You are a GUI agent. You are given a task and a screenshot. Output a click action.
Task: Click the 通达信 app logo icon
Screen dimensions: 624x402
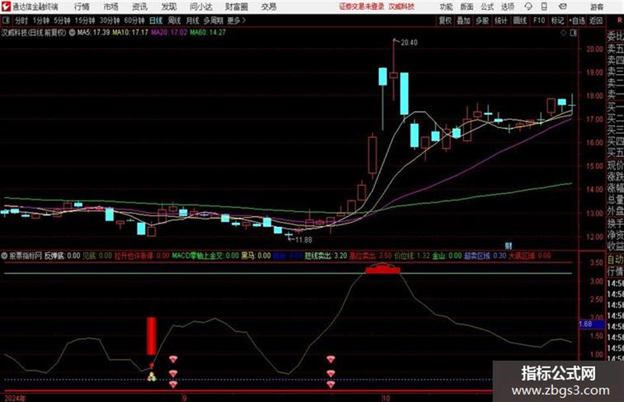pyautogui.click(x=5, y=7)
